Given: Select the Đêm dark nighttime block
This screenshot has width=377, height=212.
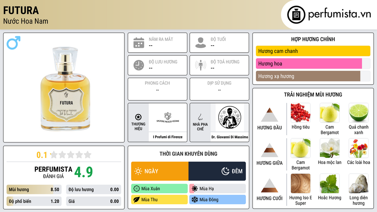Looking at the screenshot, I should point(217,171).
